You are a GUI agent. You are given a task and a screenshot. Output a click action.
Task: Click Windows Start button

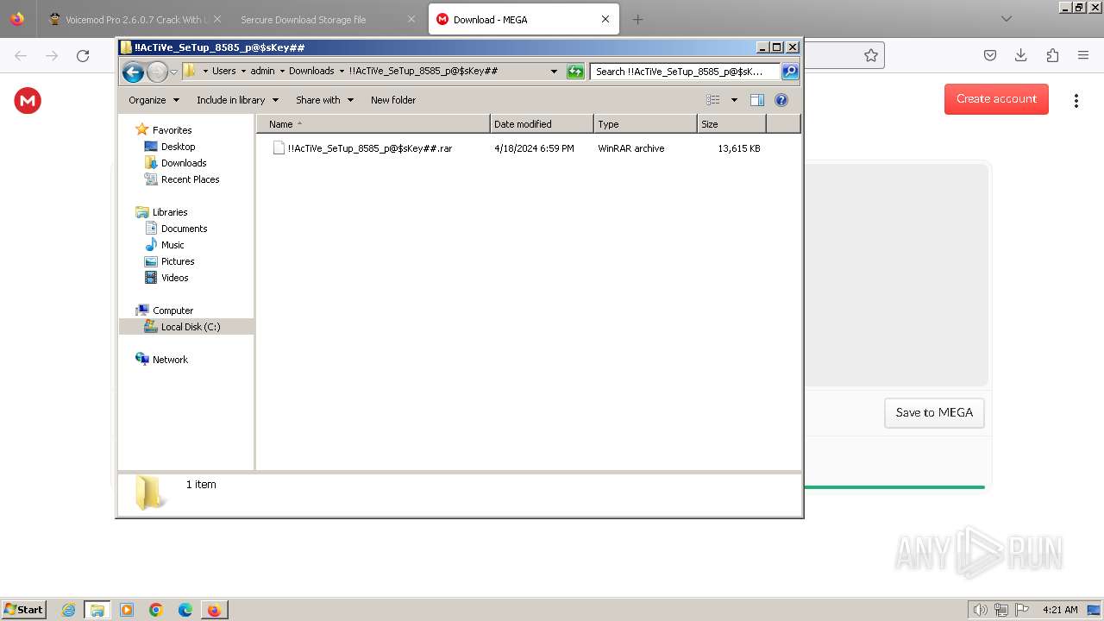click(24, 609)
